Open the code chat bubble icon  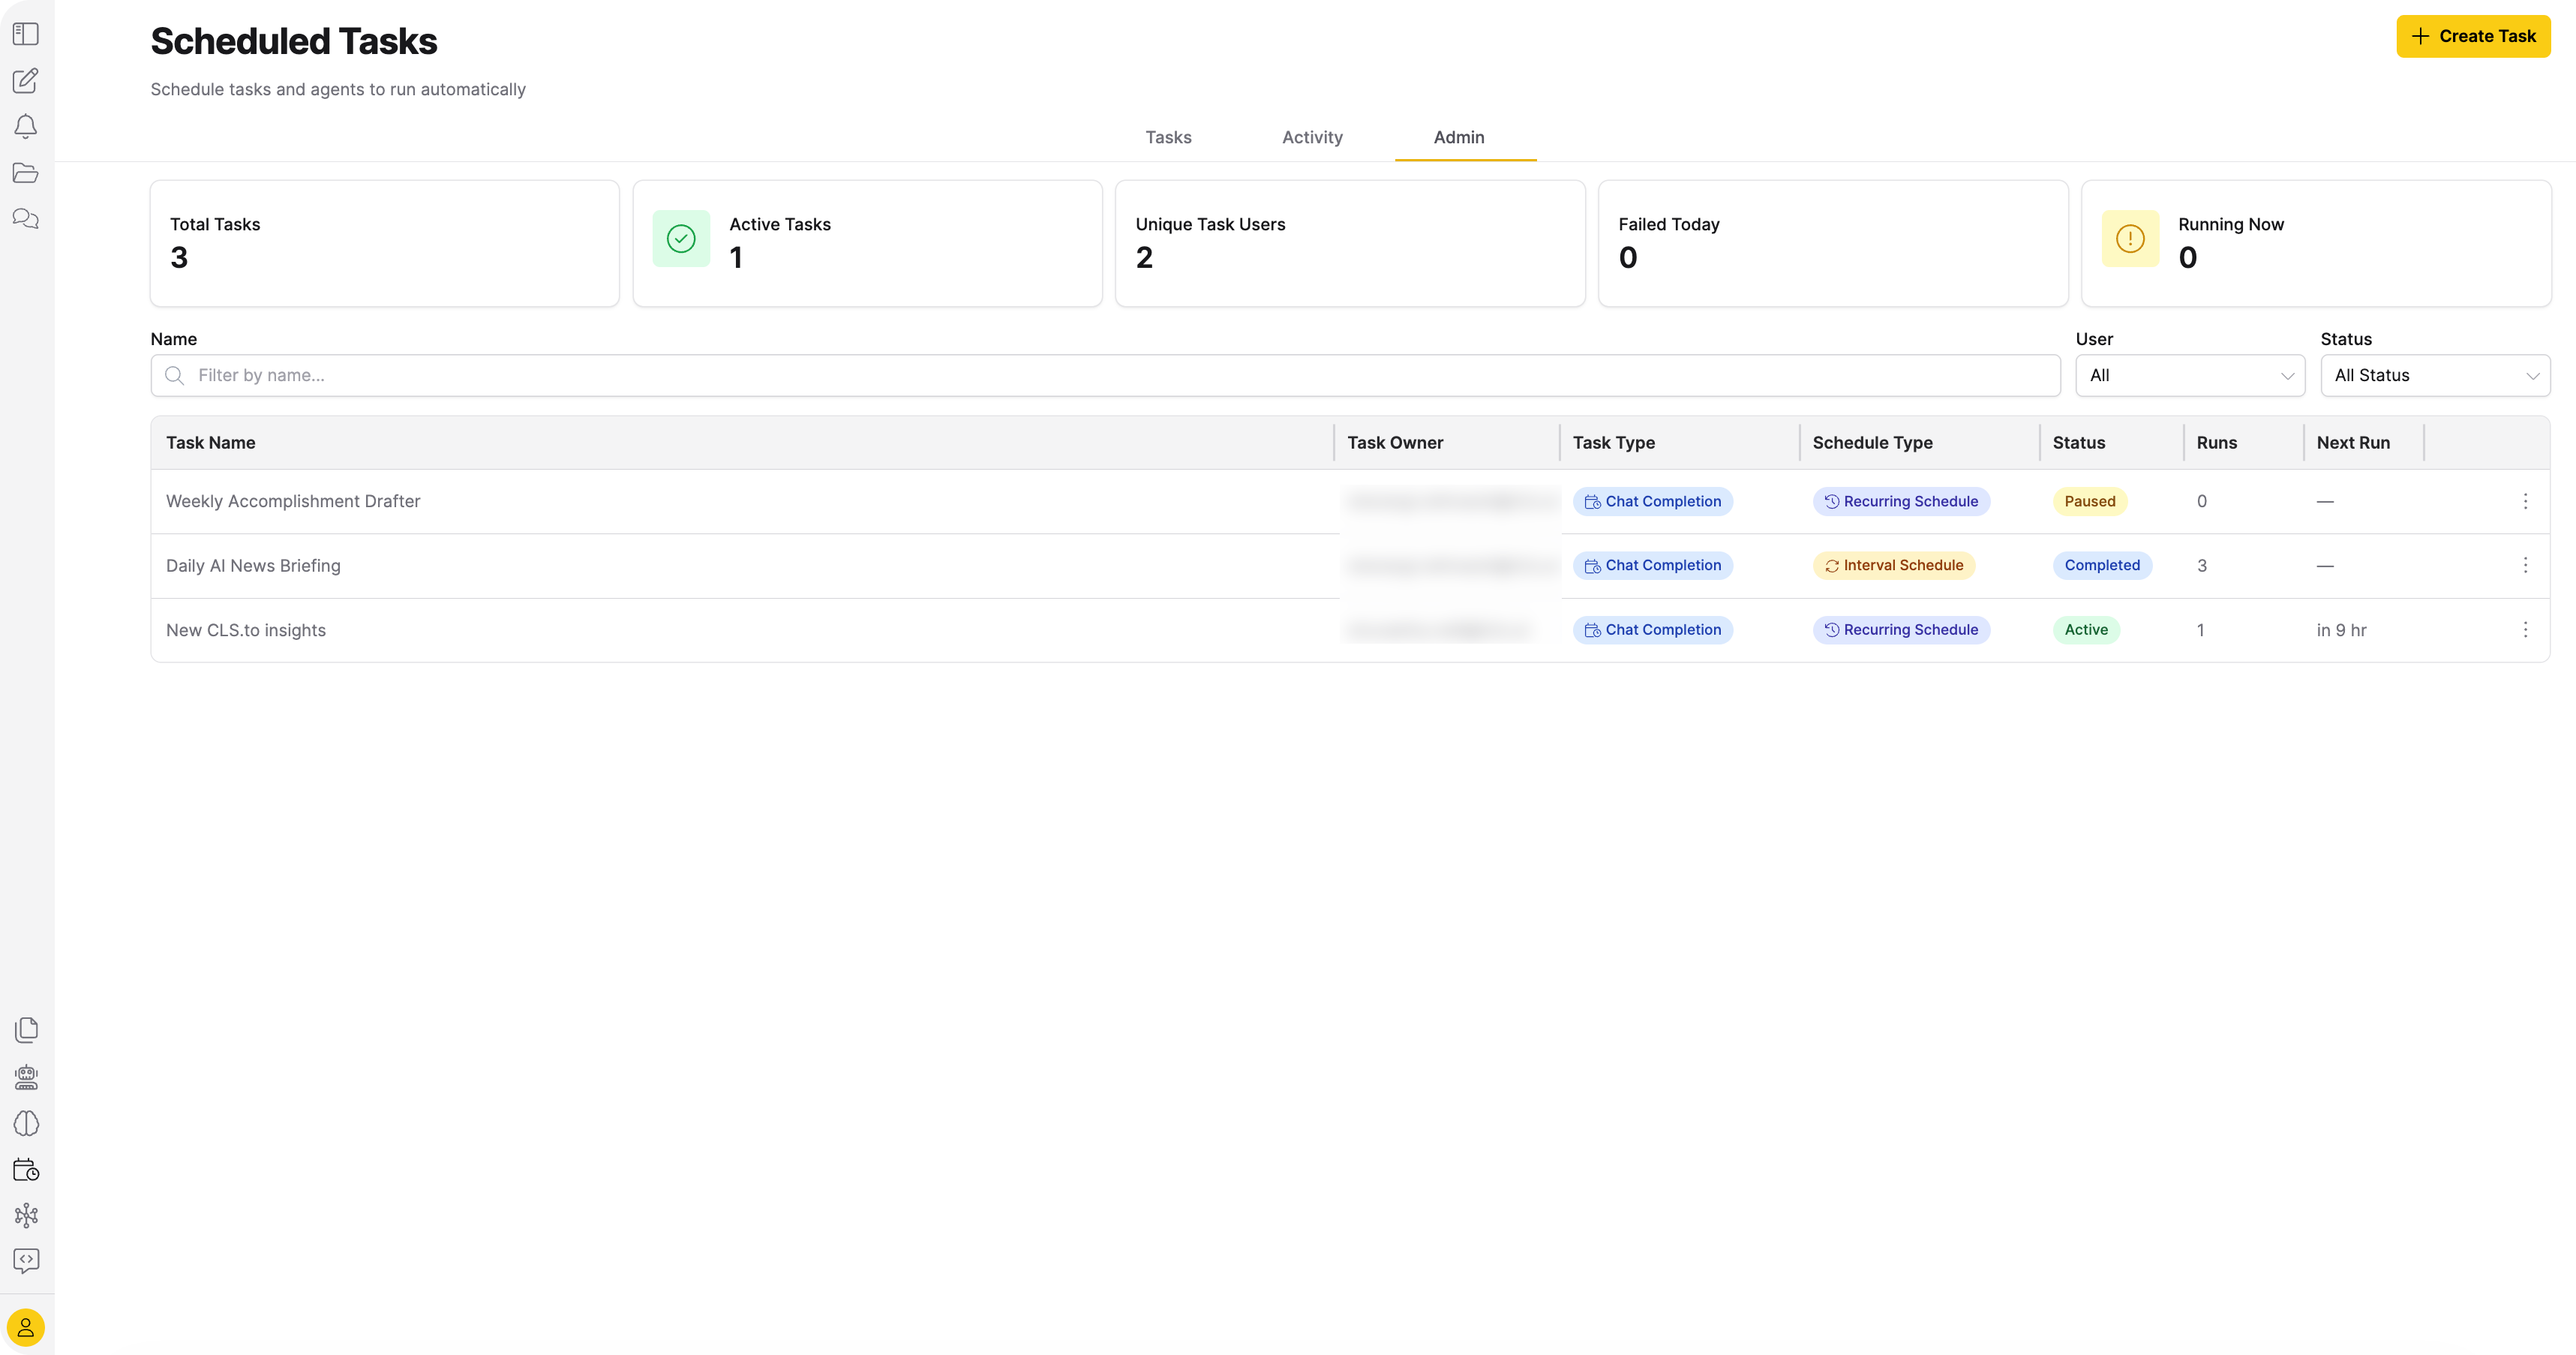(x=27, y=1260)
